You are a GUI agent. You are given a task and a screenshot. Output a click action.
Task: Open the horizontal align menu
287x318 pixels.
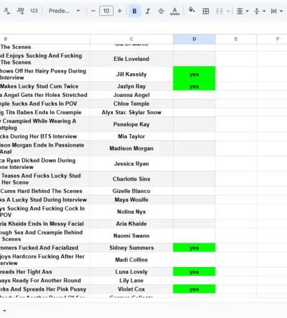pos(242,11)
